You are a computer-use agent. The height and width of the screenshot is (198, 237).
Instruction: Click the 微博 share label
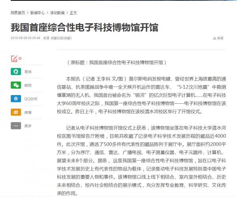[x=28, y=112]
